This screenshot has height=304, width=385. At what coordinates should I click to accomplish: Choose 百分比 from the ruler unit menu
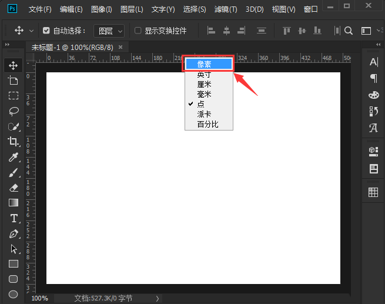pyautogui.click(x=209, y=124)
